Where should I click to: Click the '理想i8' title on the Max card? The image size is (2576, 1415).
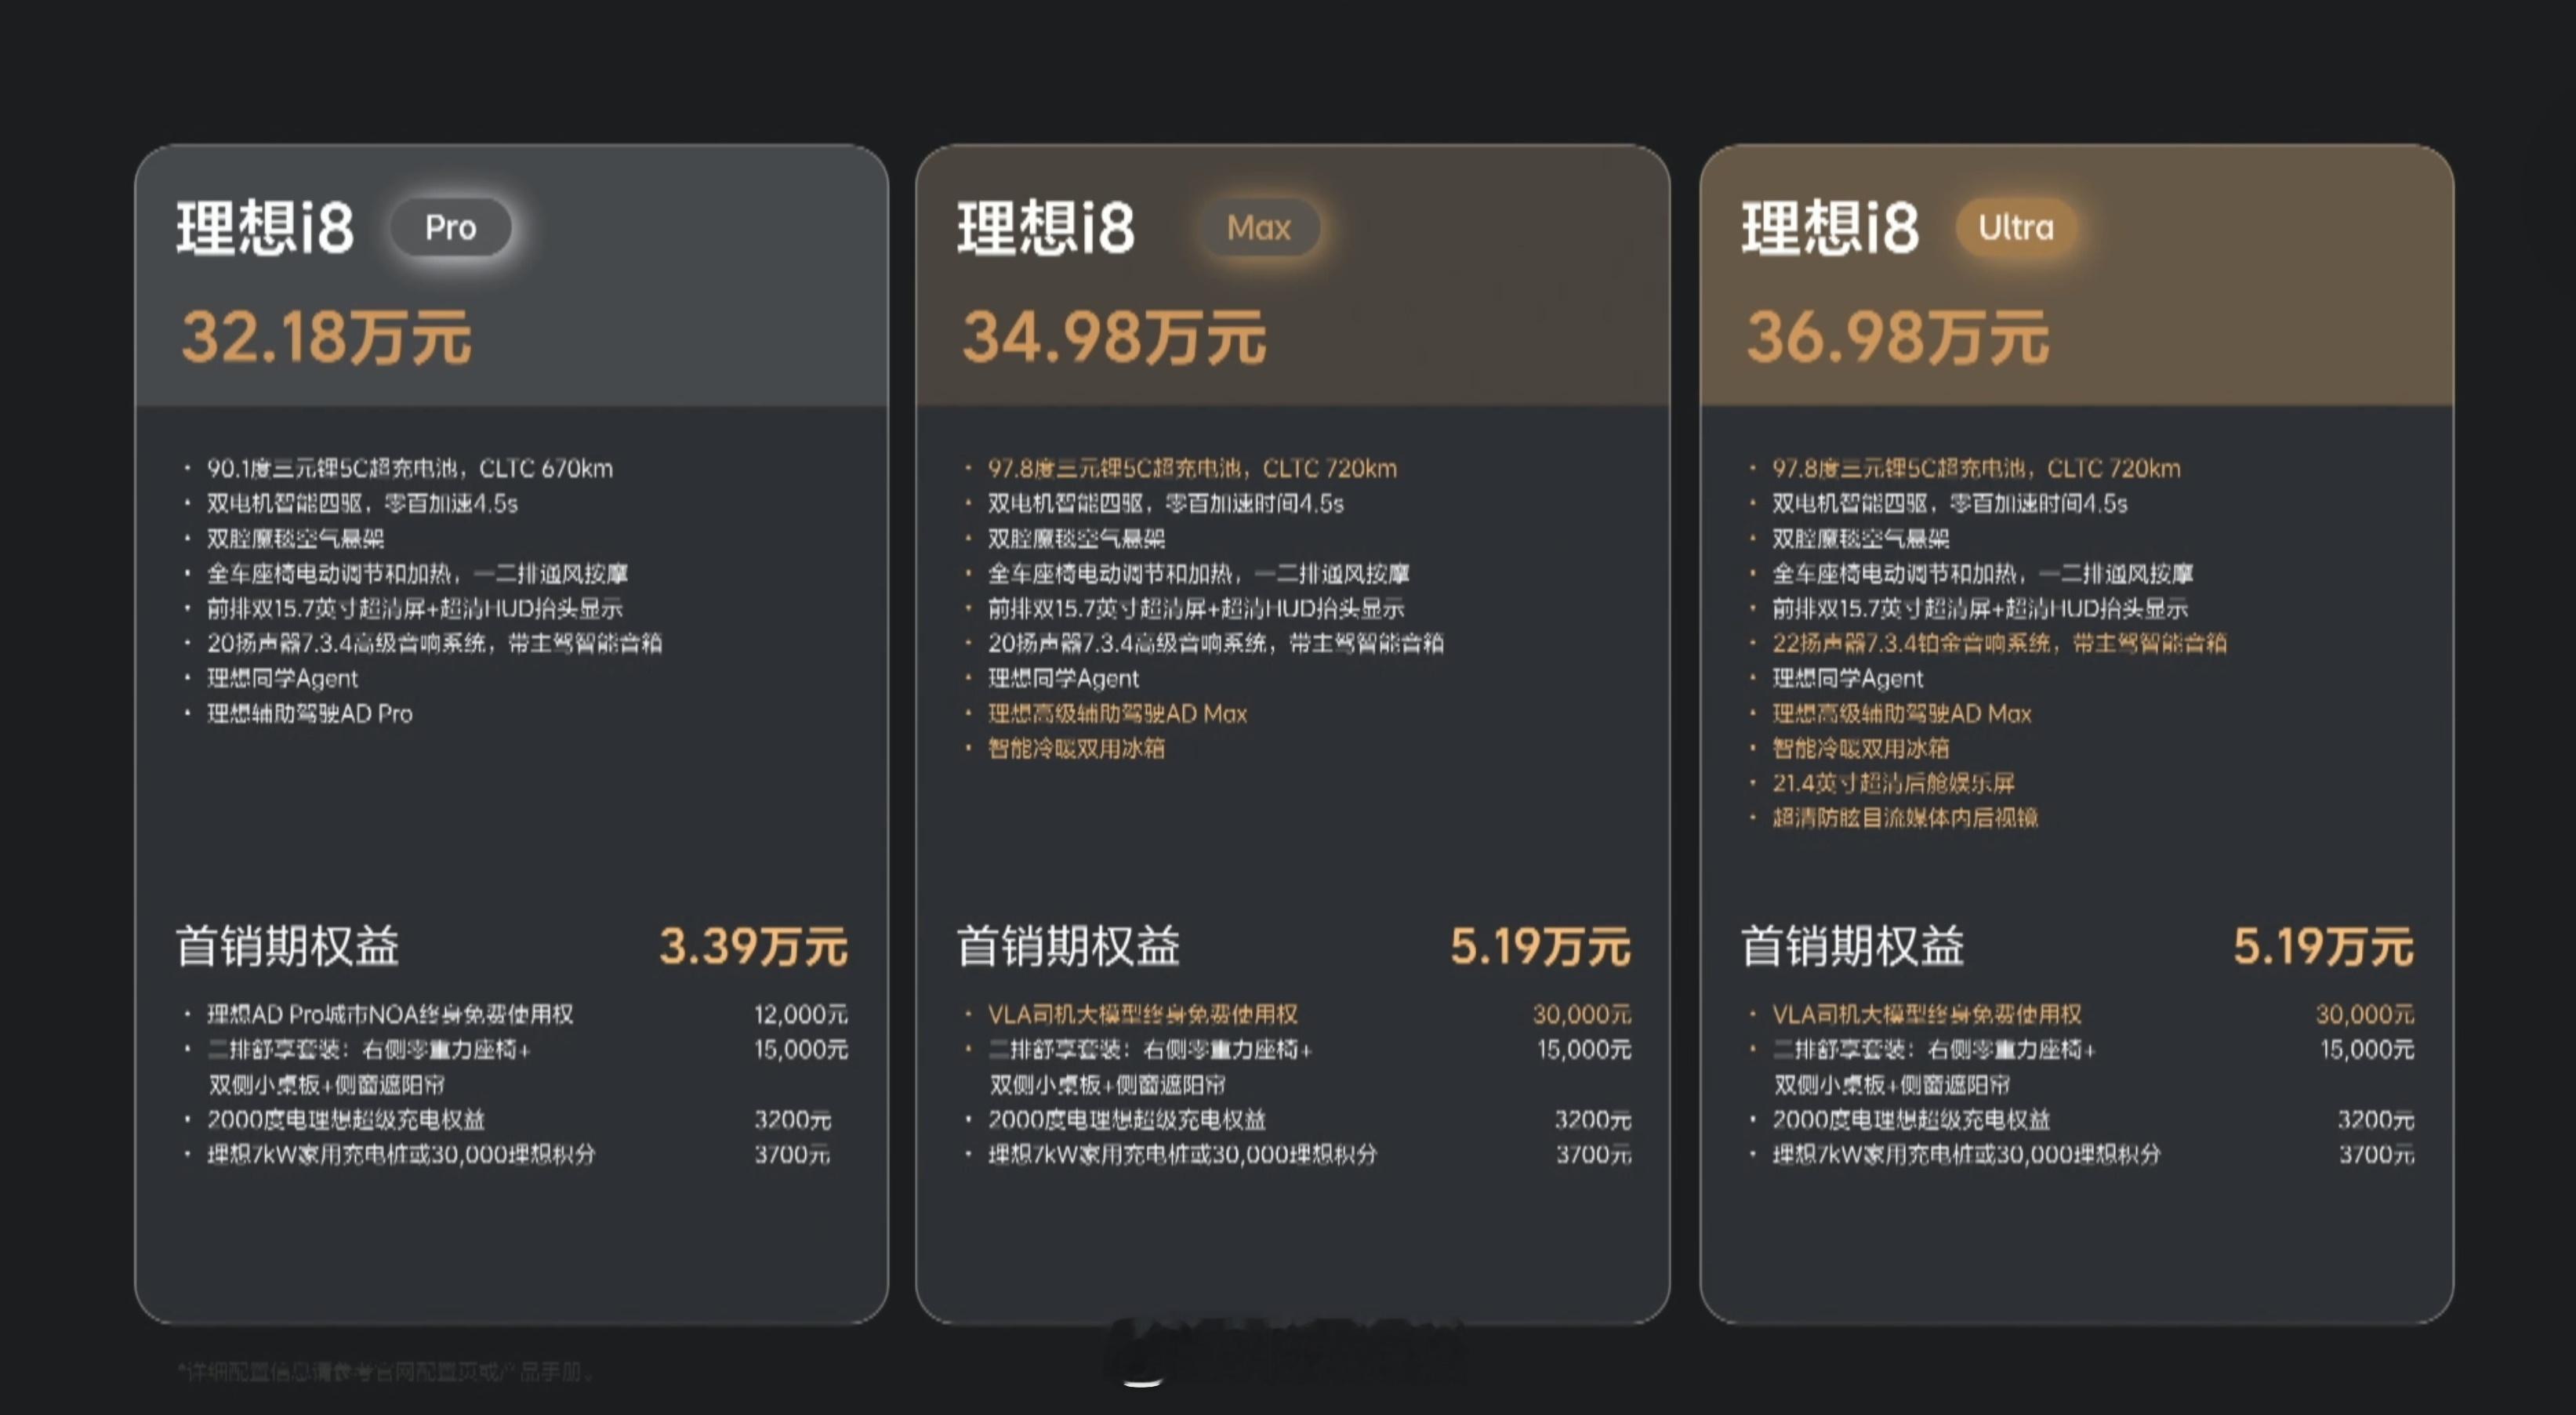[x=1046, y=227]
